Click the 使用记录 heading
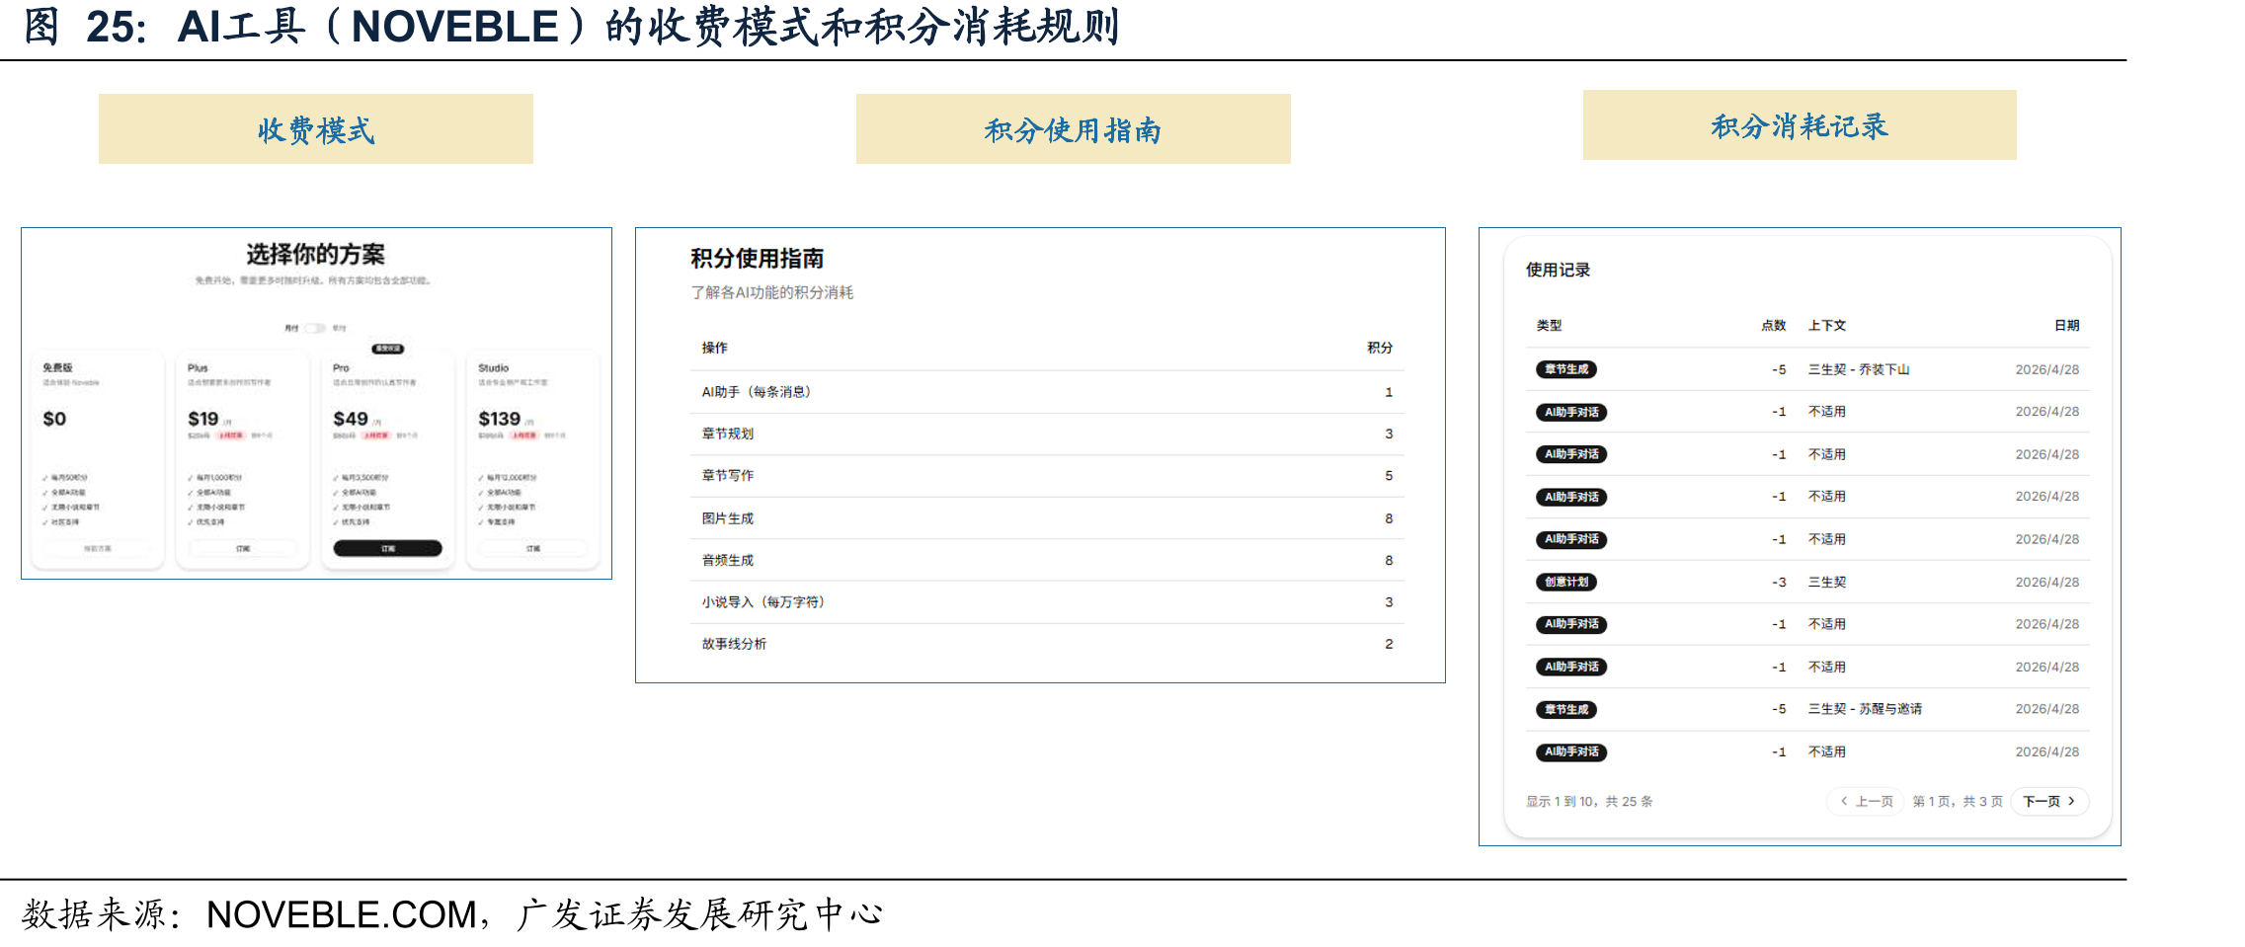The height and width of the screenshot is (947, 2245). pos(1558,270)
